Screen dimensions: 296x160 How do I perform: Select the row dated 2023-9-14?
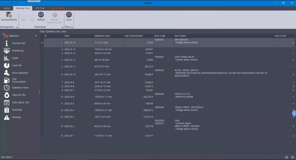pyautogui.click(x=70, y=49)
